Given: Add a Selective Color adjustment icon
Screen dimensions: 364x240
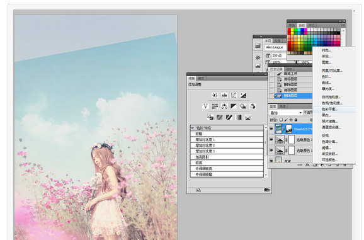Looking at the screenshot, I should (247, 117).
